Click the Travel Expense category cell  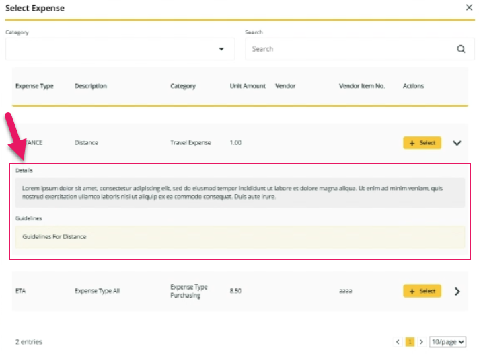(x=190, y=142)
